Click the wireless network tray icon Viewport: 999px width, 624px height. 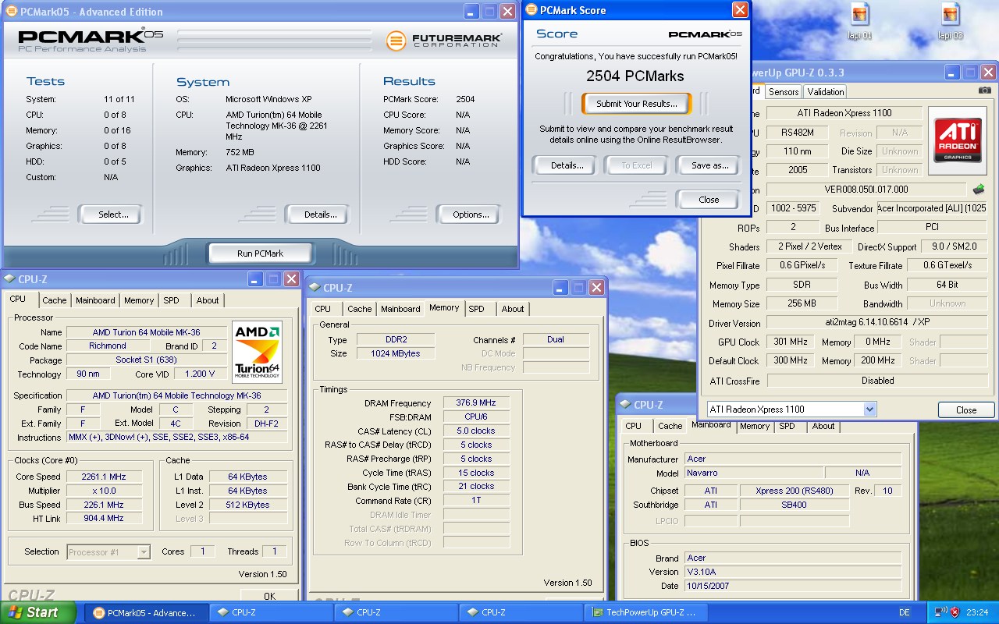coord(940,612)
